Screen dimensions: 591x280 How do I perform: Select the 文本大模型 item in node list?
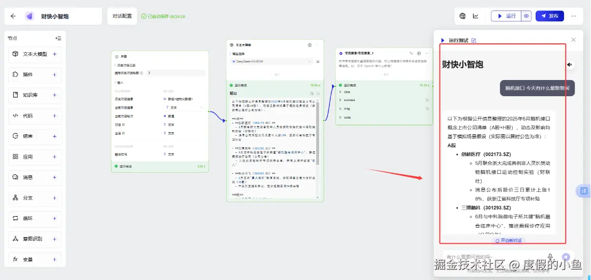[35, 54]
